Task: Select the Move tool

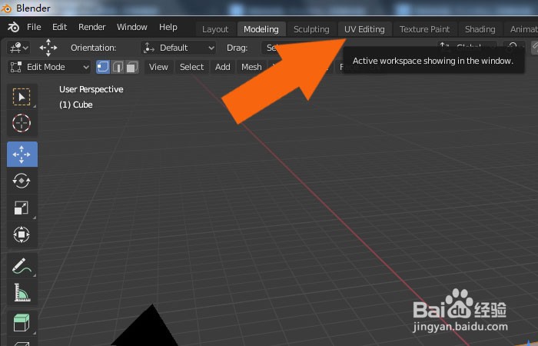Action: (22, 154)
